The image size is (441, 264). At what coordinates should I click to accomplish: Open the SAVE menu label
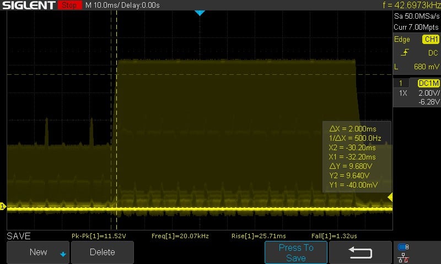point(19,236)
